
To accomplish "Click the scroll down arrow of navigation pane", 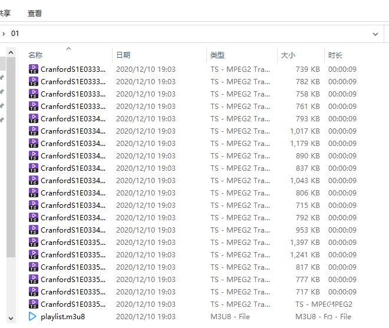I will [x=11, y=319].
